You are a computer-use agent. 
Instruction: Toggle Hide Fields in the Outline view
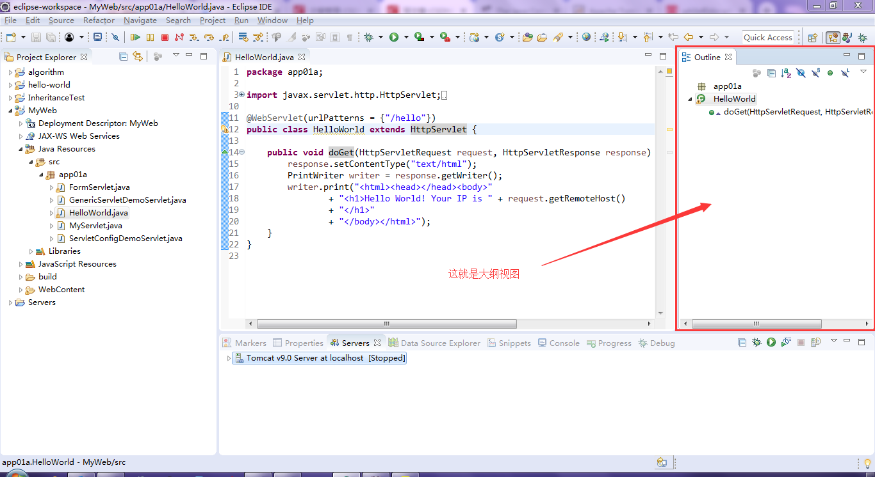(801, 73)
